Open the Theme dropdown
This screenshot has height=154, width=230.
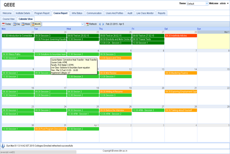tap(197, 3)
